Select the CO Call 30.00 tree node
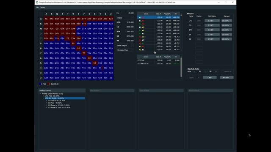The image size is (271, 152). (x=56, y=100)
